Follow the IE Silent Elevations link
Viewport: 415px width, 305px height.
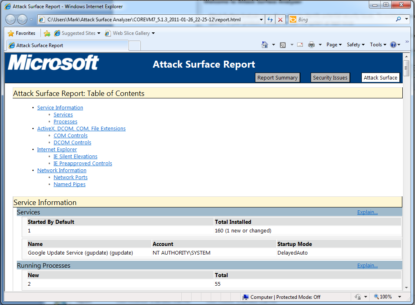[x=75, y=157]
